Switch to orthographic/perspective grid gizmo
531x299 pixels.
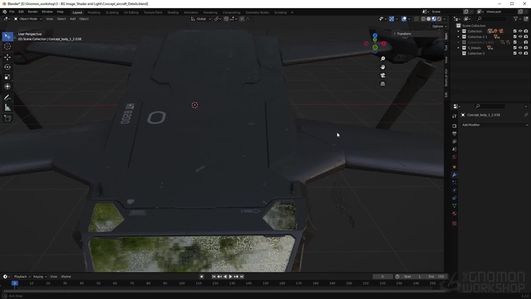point(383,83)
